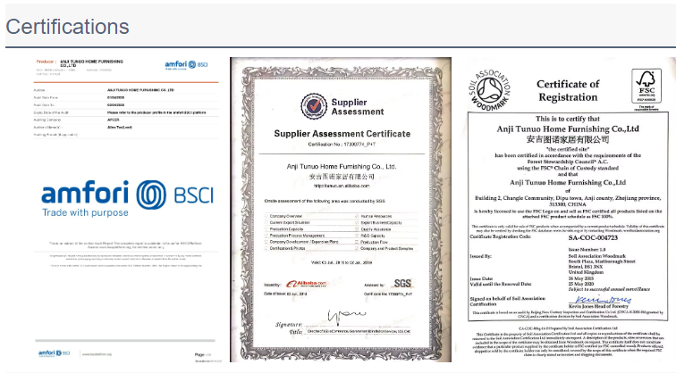Image resolution: width=676 pixels, height=373 pixels.
Task: Click 'Trade with purpose' tagline
Action: coord(85,212)
